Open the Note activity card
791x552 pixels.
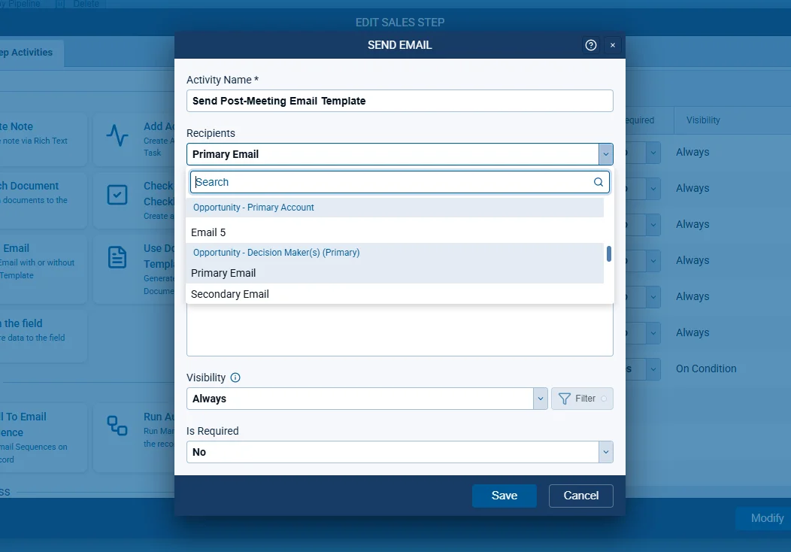(x=43, y=140)
